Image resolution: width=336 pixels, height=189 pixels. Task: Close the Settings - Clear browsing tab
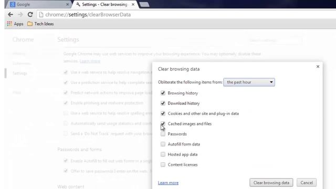tap(133, 4)
